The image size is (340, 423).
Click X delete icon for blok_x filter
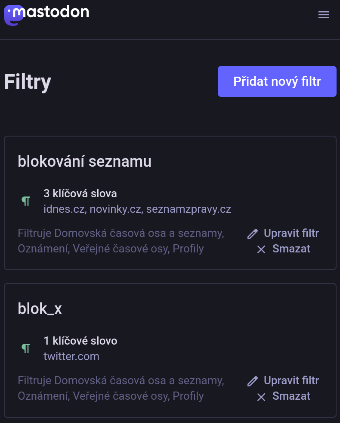tap(261, 397)
